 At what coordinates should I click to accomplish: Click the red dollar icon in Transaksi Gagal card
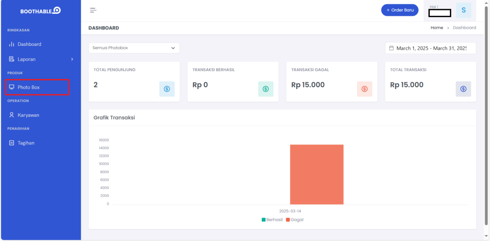(x=364, y=89)
